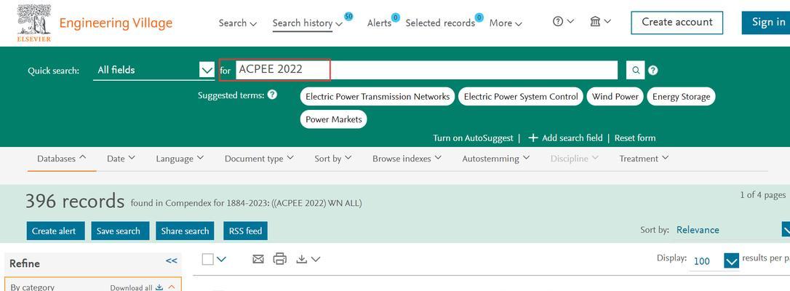Screen dimensions: 790x291
Task: Expand Browse indexes
Action: pyautogui.click(x=407, y=159)
